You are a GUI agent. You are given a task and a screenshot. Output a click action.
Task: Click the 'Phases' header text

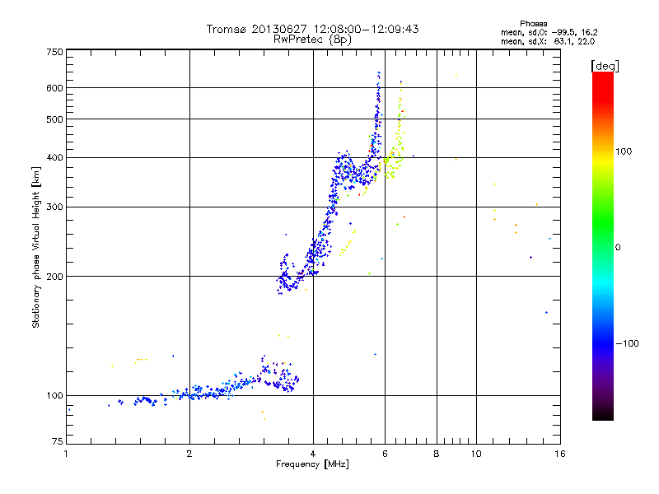533,24
